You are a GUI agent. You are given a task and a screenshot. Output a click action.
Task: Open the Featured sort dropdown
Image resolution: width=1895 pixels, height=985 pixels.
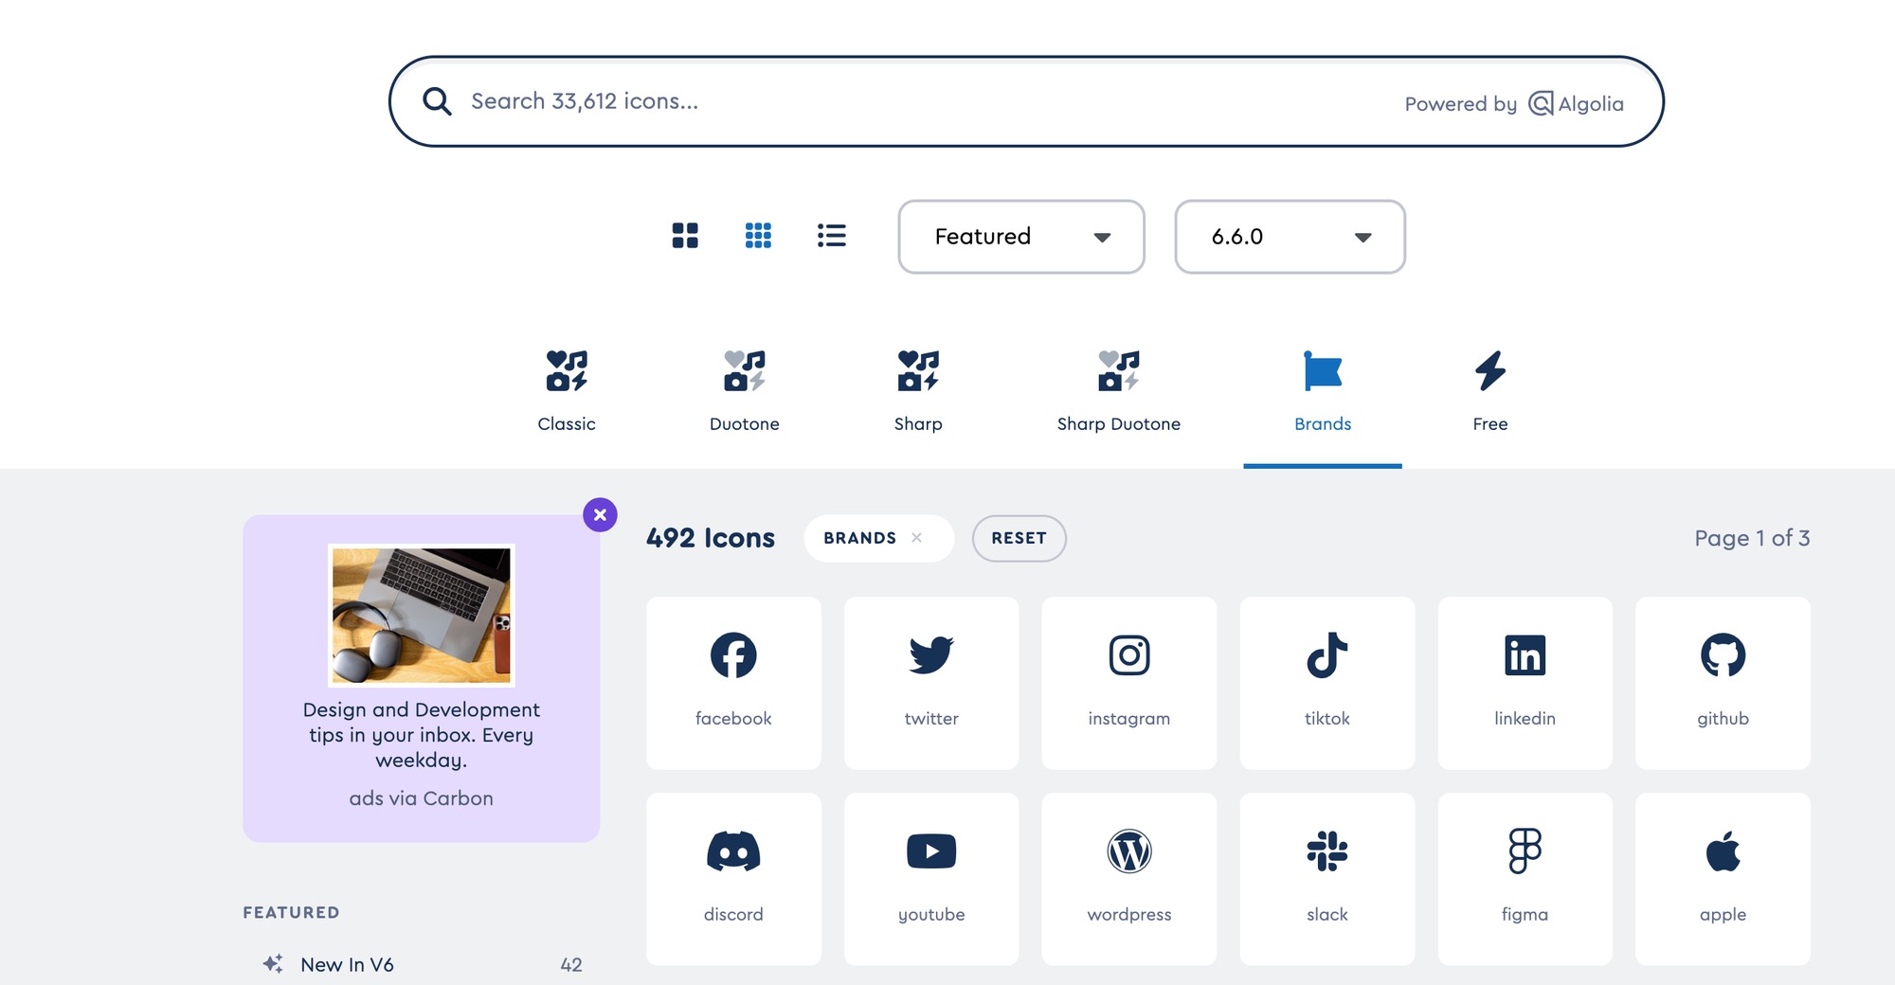tap(1021, 237)
